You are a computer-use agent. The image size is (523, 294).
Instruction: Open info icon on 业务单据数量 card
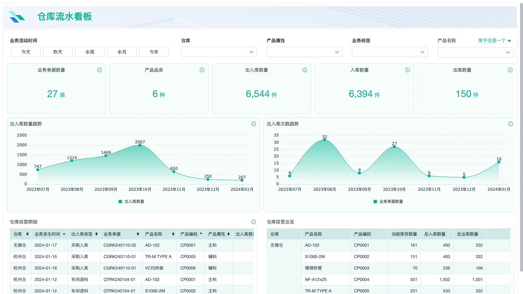pos(99,70)
